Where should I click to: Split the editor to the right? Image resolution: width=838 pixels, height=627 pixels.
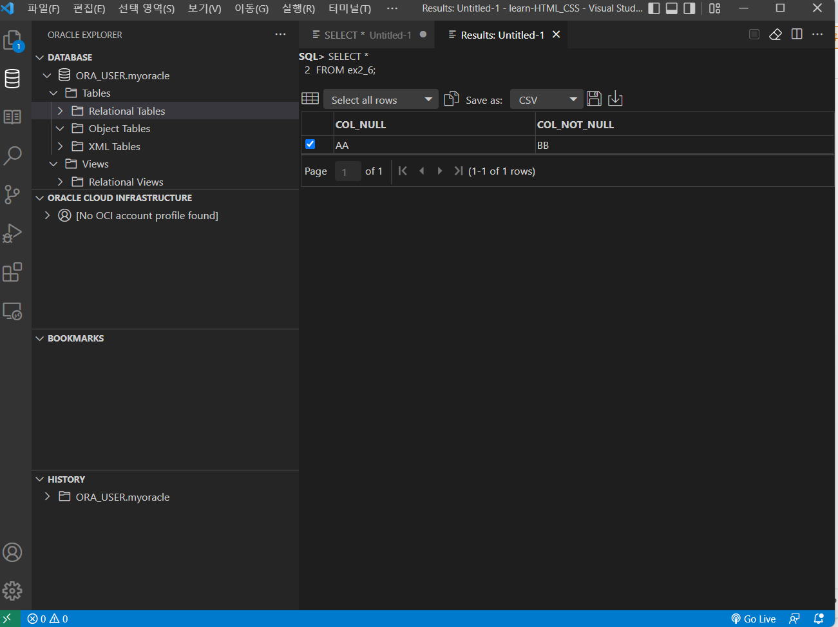coord(797,34)
